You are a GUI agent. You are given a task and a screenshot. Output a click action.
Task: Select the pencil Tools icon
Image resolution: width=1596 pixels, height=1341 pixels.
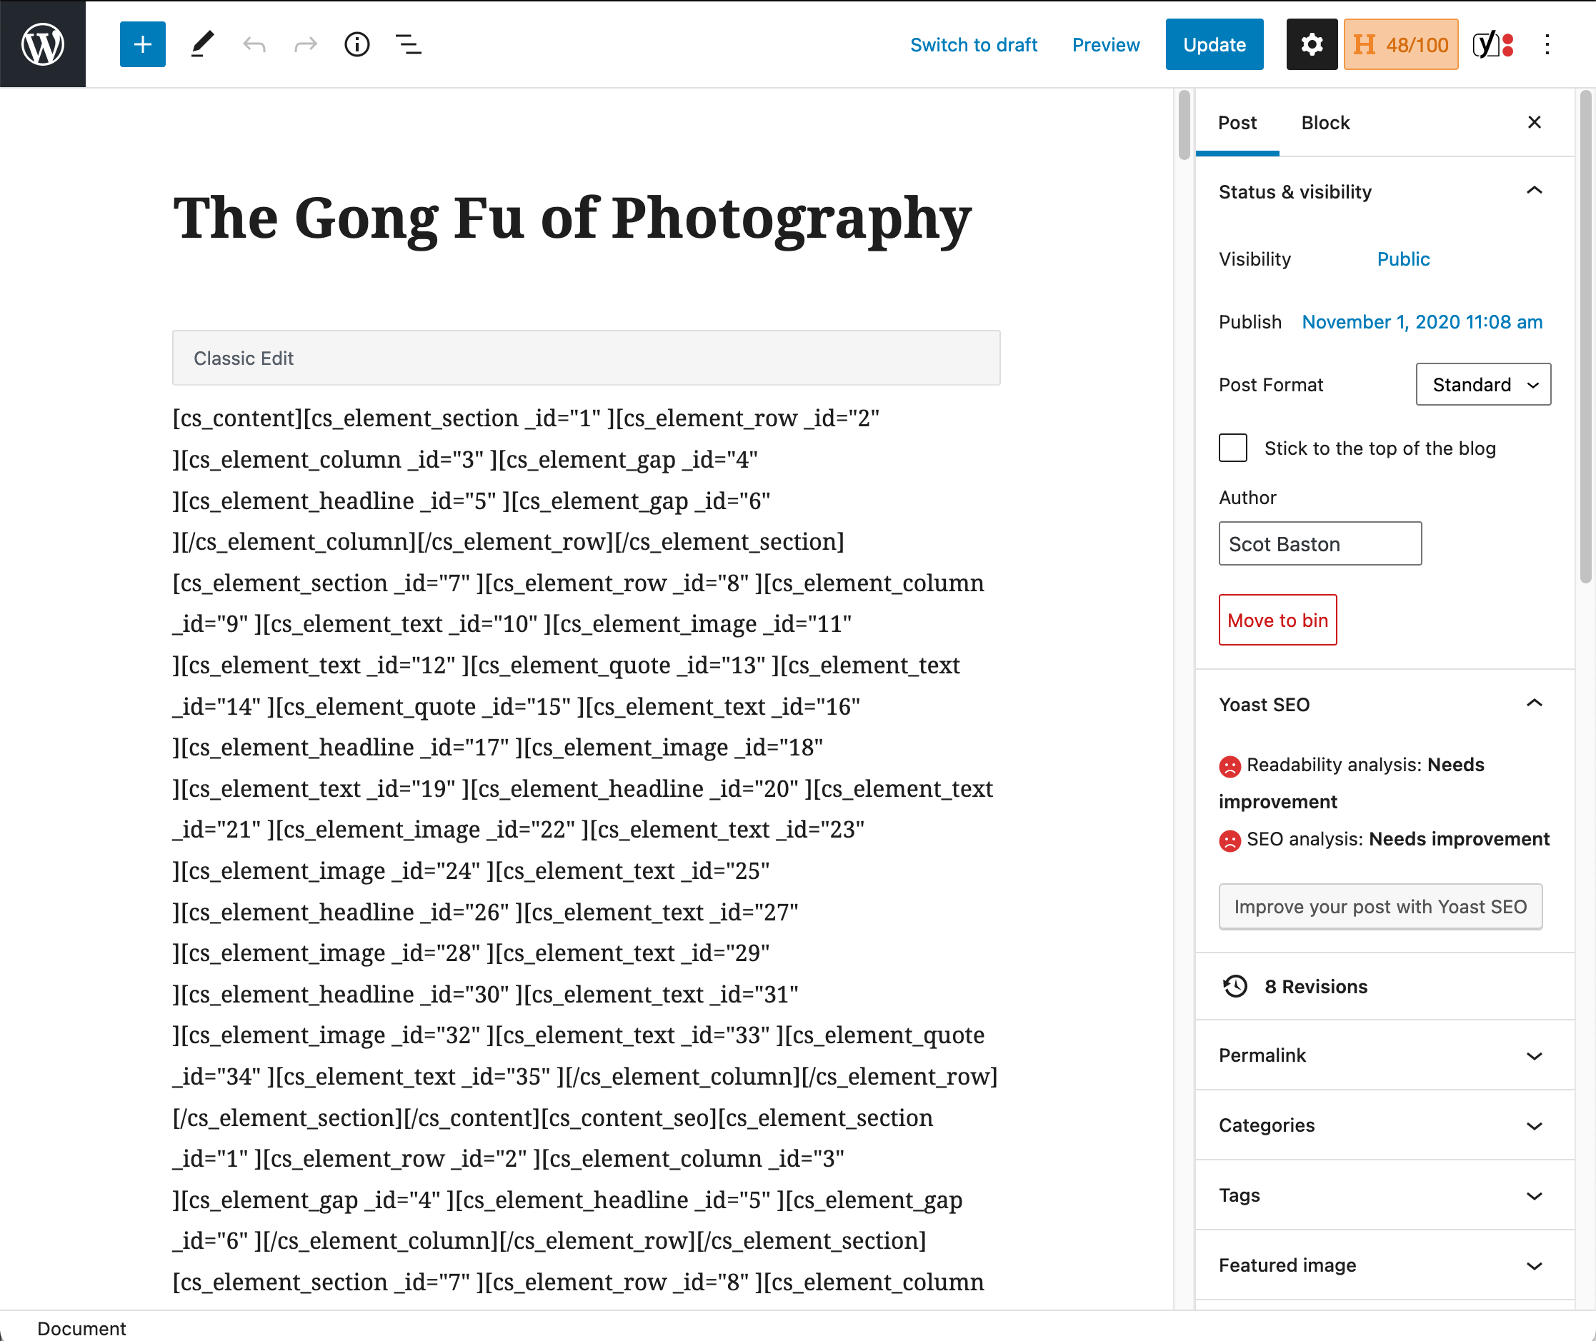click(201, 44)
